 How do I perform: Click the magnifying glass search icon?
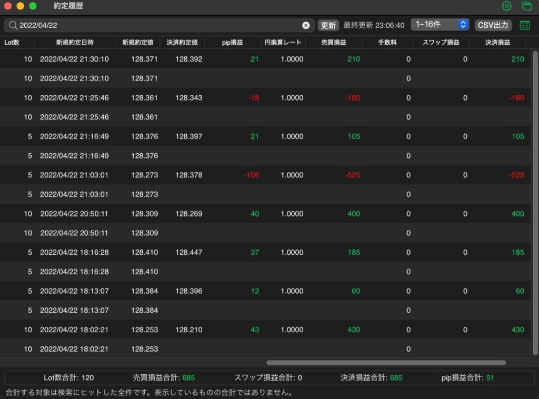[x=13, y=25]
